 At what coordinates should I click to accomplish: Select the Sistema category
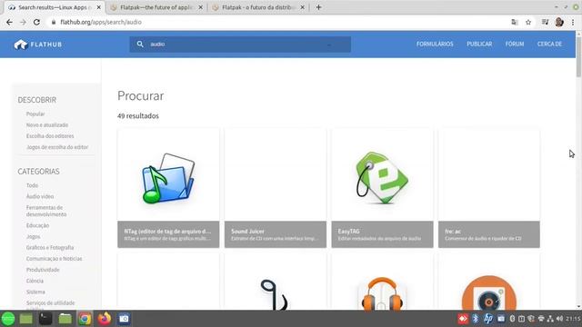tap(35, 292)
